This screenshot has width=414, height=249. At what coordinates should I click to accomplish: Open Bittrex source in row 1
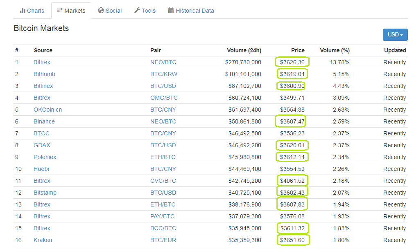click(42, 62)
